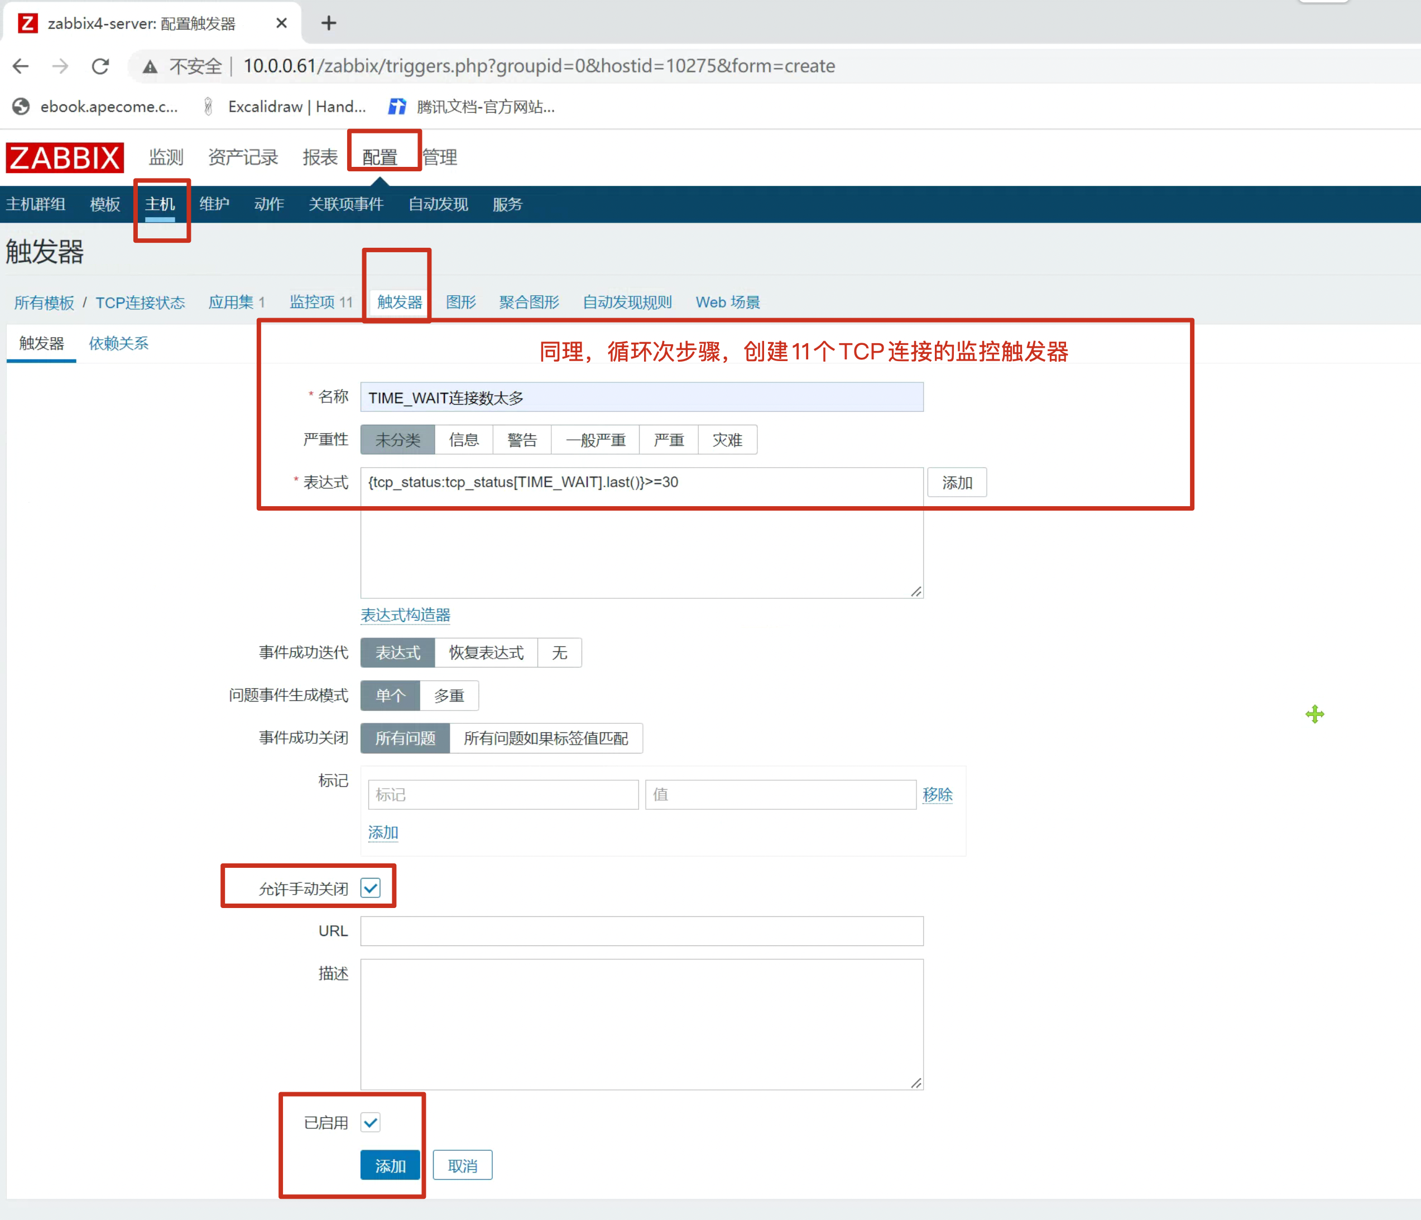1421x1220 pixels.
Task: Click the ZABBIX logo
Action: pyautogui.click(x=65, y=158)
